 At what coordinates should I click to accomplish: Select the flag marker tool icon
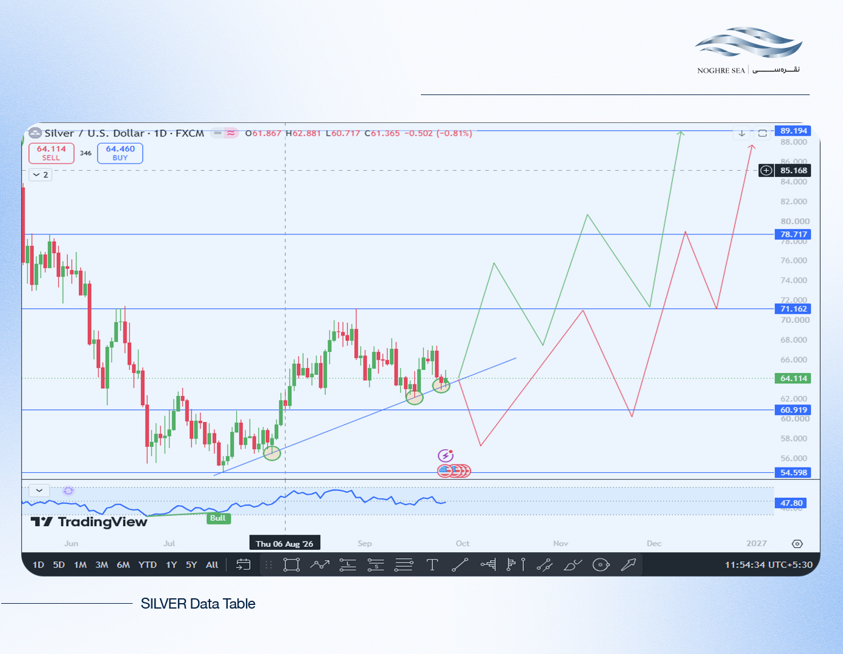click(x=516, y=565)
